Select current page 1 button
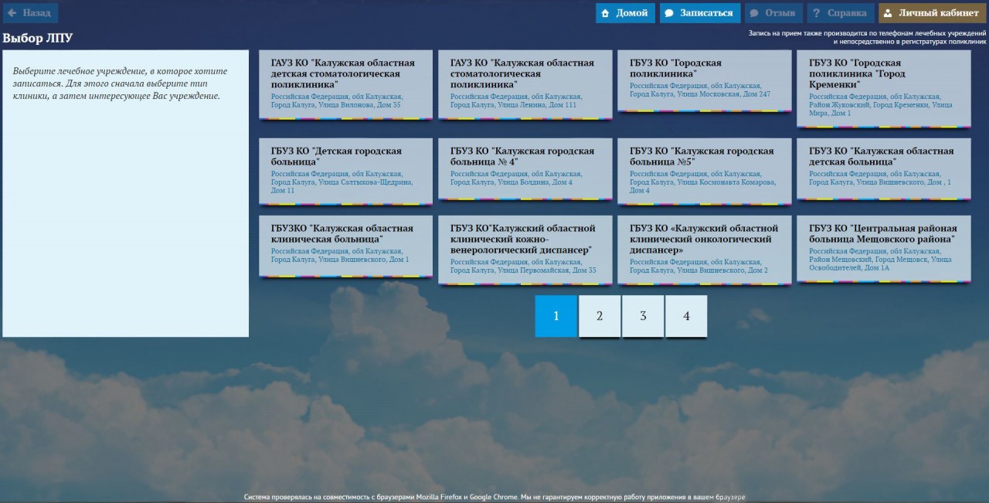989x503 pixels. click(x=556, y=316)
